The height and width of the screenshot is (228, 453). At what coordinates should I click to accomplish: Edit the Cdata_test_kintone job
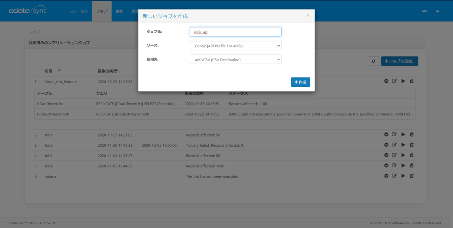[x=394, y=81]
